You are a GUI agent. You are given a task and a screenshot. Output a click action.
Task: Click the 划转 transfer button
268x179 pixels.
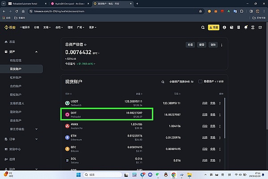pyautogui.click(x=213, y=45)
